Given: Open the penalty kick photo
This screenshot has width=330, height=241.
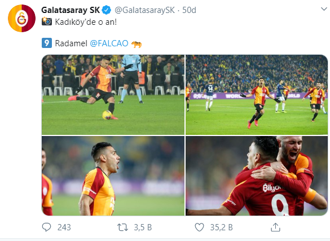Looking at the screenshot, I should click(x=113, y=95).
